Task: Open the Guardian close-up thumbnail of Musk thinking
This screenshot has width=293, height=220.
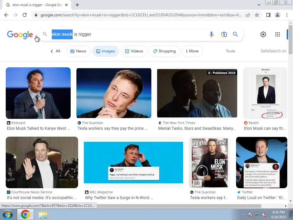Action: point(114,93)
